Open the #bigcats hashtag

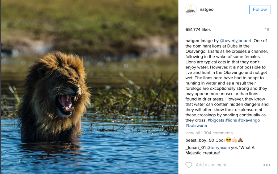point(216,120)
